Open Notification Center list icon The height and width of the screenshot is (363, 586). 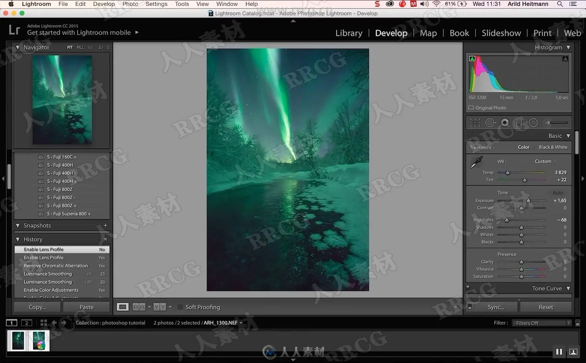(x=573, y=4)
